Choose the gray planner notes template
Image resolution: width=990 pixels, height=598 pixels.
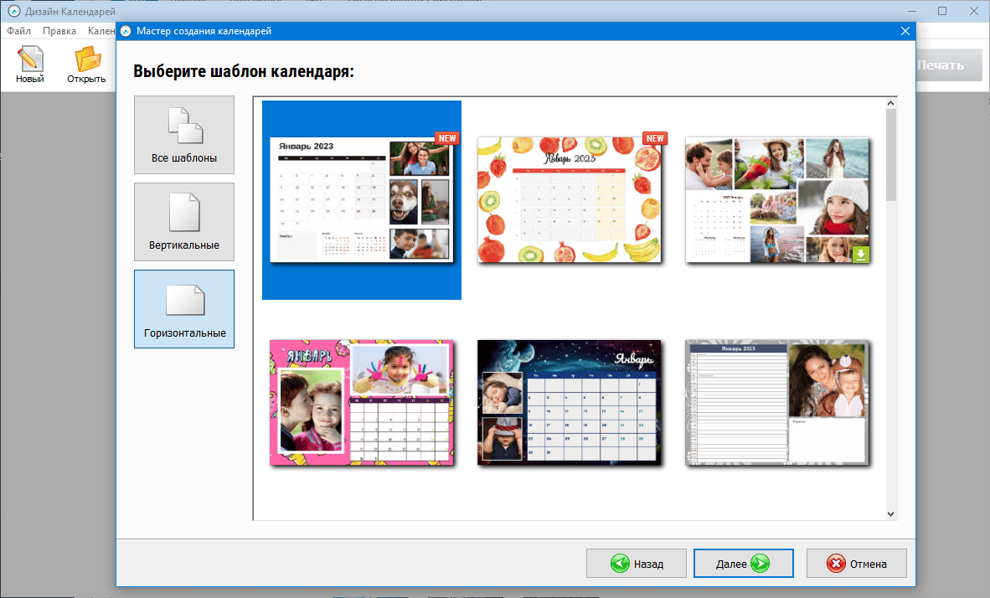click(777, 402)
